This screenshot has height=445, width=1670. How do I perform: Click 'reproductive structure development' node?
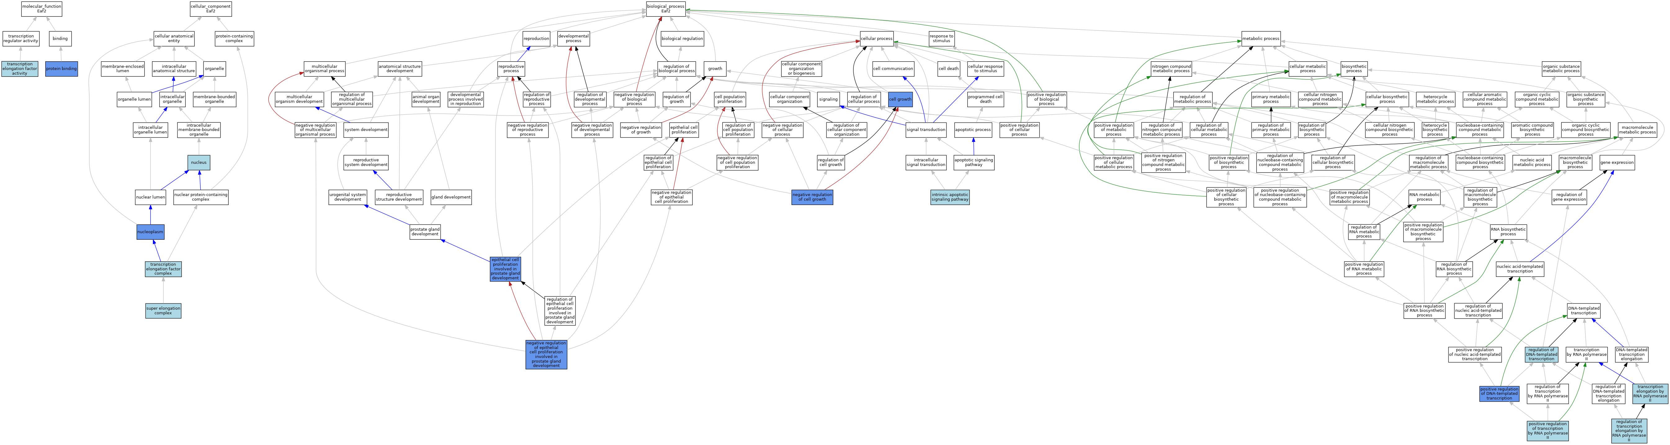[x=399, y=197]
